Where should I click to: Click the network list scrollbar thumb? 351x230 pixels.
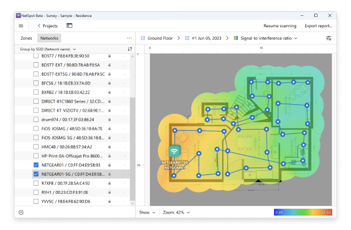coord(132,149)
